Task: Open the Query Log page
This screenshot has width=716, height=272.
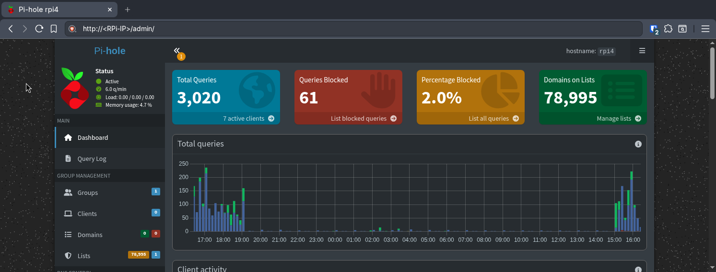Action: pyautogui.click(x=92, y=159)
